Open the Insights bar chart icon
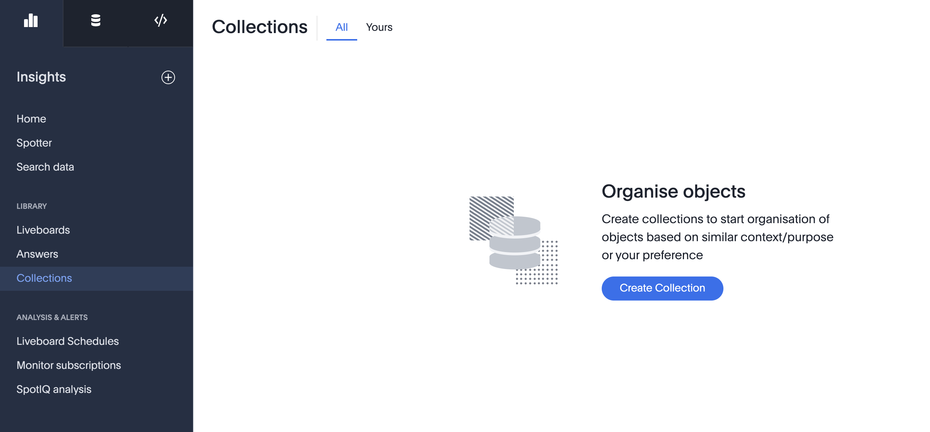Viewport: 930px width, 432px height. [31, 21]
